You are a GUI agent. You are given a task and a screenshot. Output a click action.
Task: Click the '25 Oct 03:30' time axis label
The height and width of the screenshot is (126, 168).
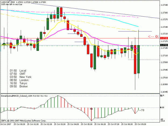(60, 124)
